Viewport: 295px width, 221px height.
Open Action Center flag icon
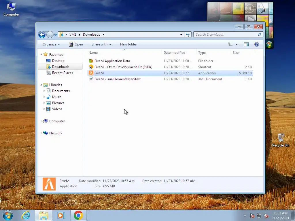(x=252, y=216)
